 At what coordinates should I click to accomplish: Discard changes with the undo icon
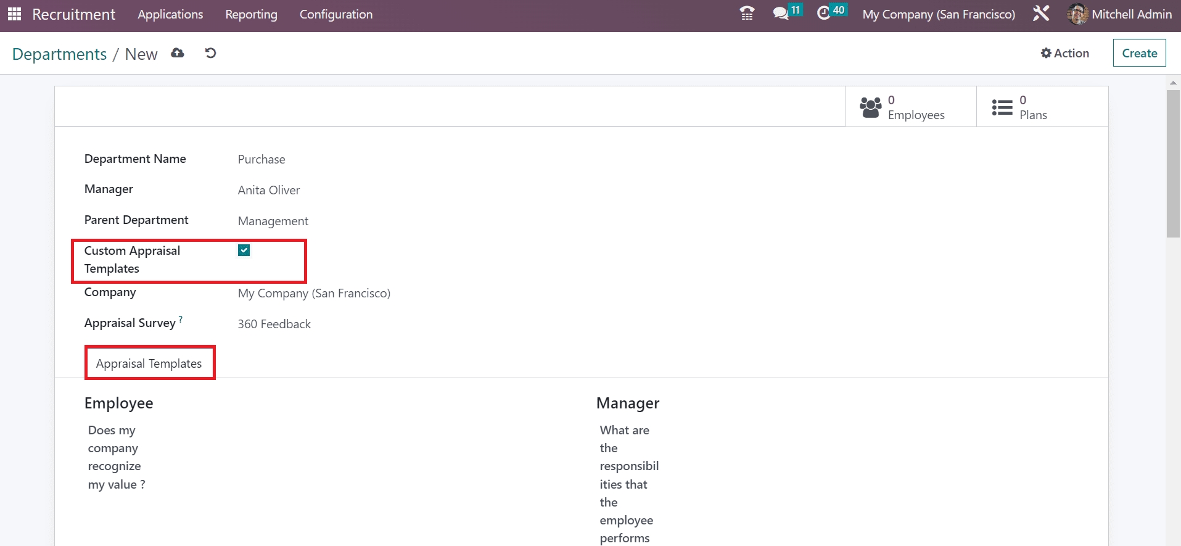coord(210,53)
